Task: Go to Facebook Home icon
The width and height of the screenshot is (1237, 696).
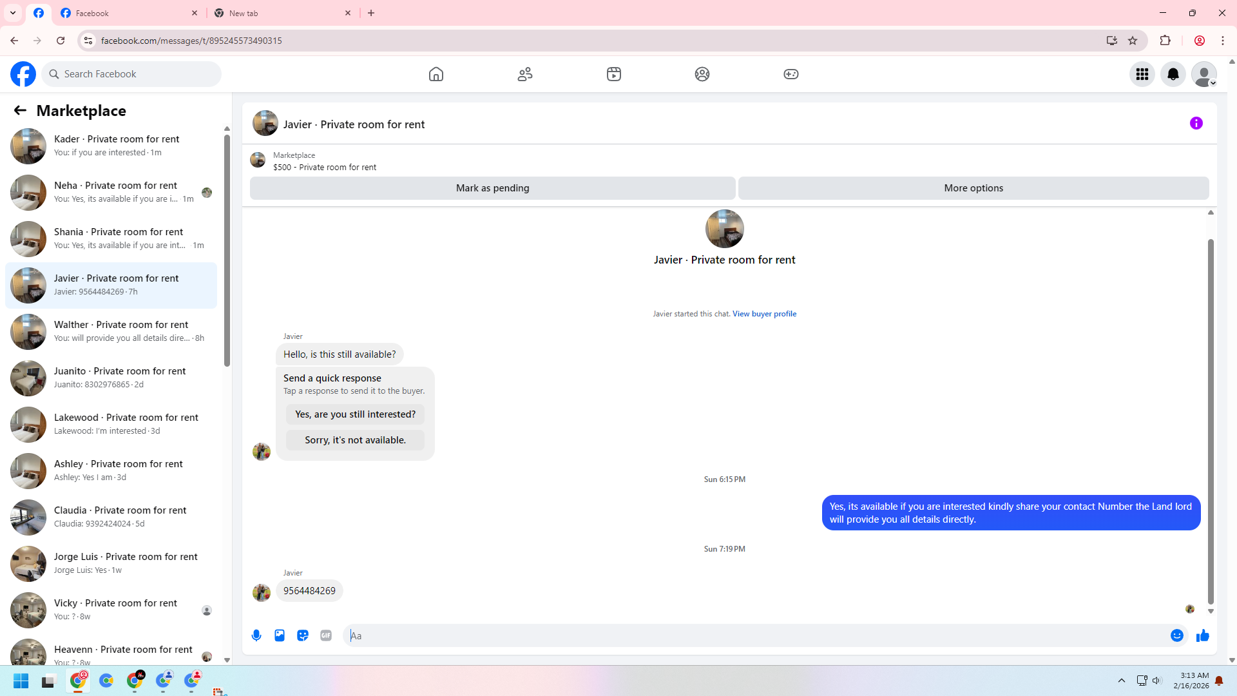Action: pos(436,74)
